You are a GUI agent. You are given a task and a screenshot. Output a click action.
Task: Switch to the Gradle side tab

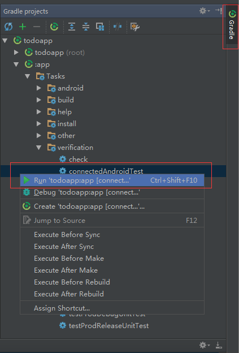point(232,25)
